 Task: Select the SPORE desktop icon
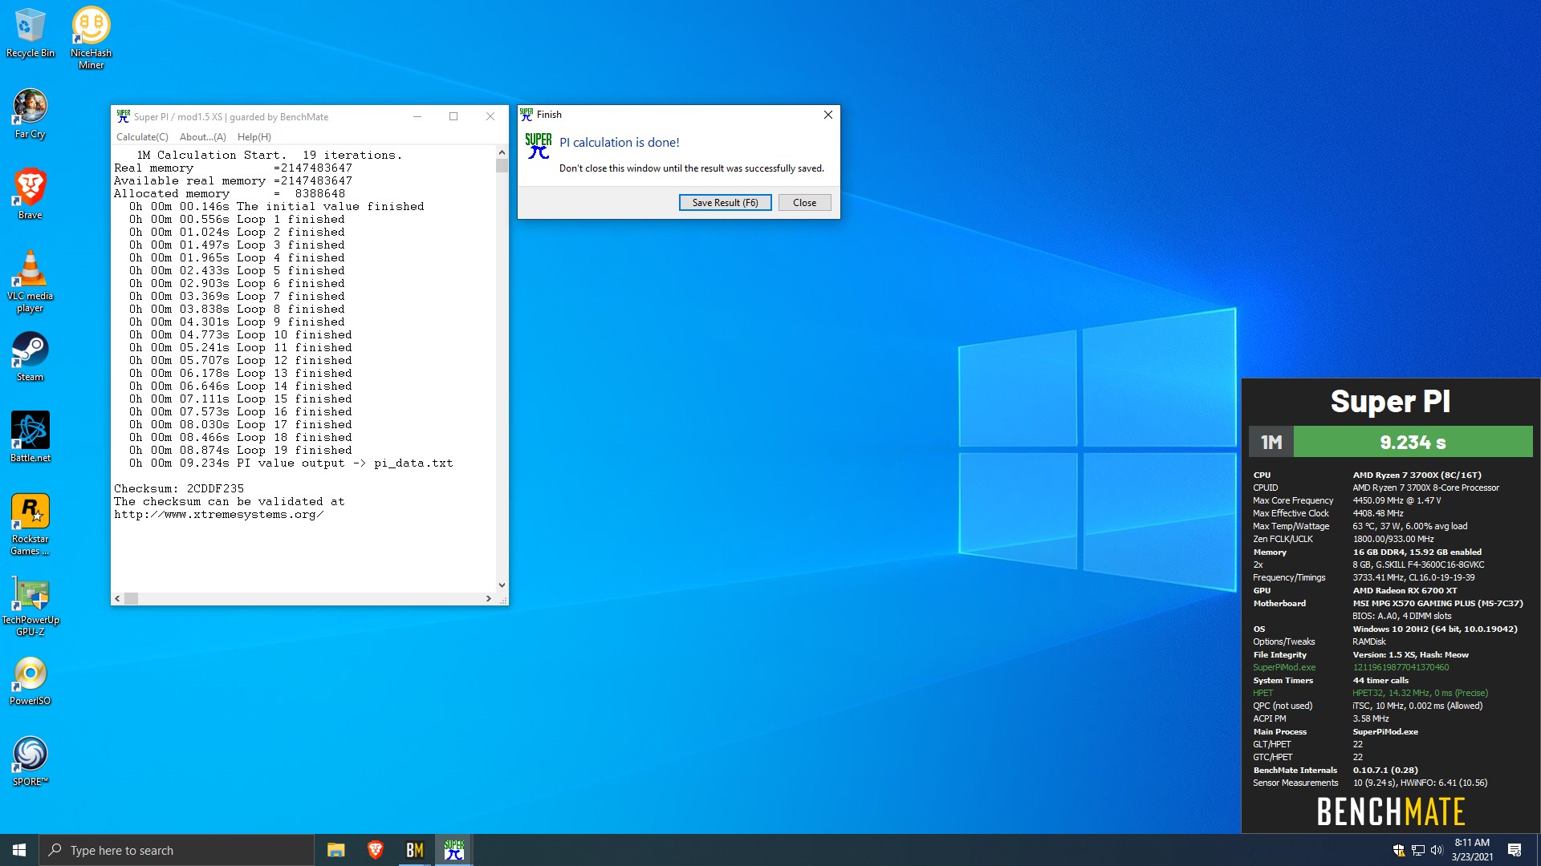(30, 761)
